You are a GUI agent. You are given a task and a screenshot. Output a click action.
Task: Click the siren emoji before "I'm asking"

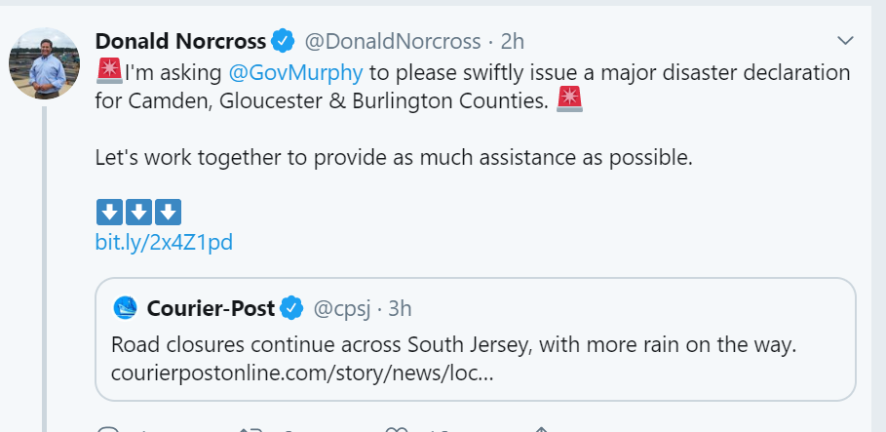(x=109, y=72)
